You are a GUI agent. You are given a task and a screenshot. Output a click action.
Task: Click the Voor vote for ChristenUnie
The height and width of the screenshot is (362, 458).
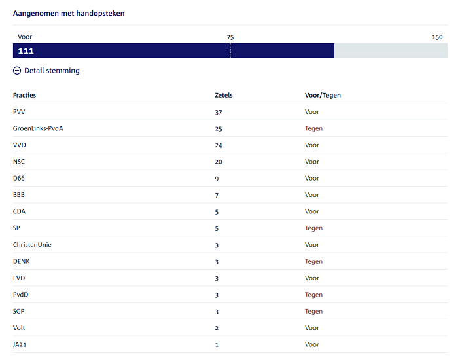[x=312, y=245]
